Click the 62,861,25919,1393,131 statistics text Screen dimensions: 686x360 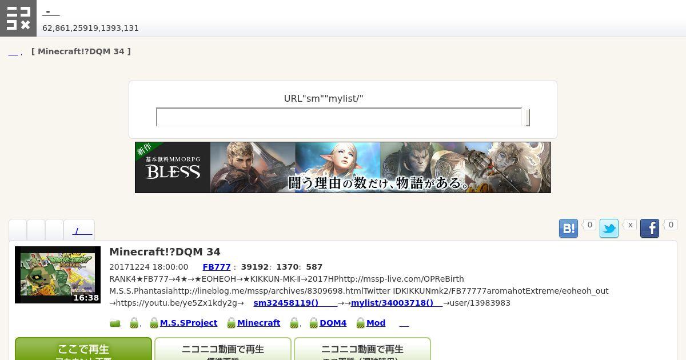click(x=90, y=28)
